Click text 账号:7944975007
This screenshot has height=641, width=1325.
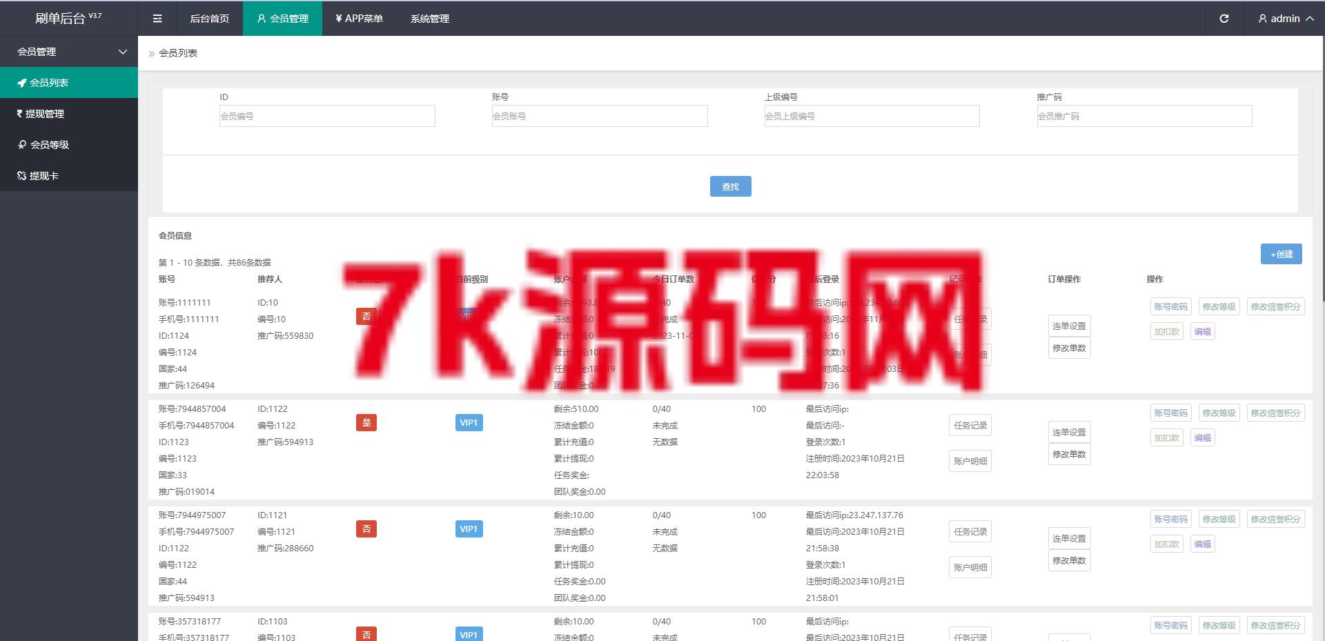tap(193, 515)
